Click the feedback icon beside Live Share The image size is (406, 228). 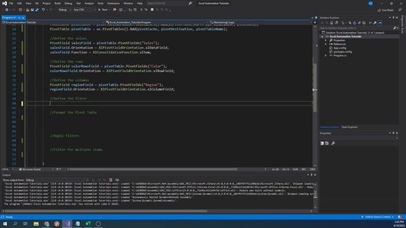tap(400, 10)
